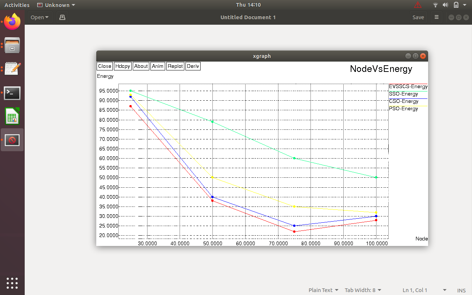Open the battery status indicator
The image size is (472, 295).
(x=456, y=5)
